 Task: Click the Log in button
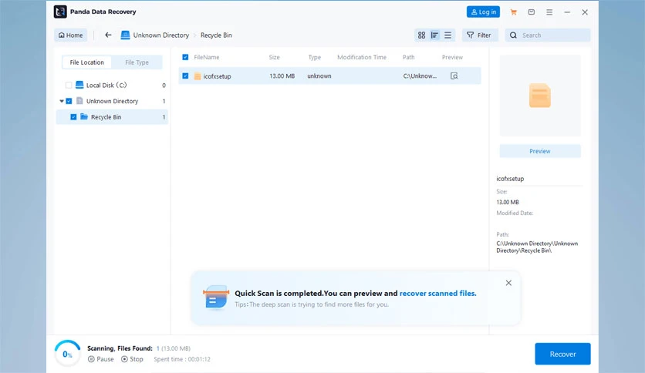pos(483,12)
